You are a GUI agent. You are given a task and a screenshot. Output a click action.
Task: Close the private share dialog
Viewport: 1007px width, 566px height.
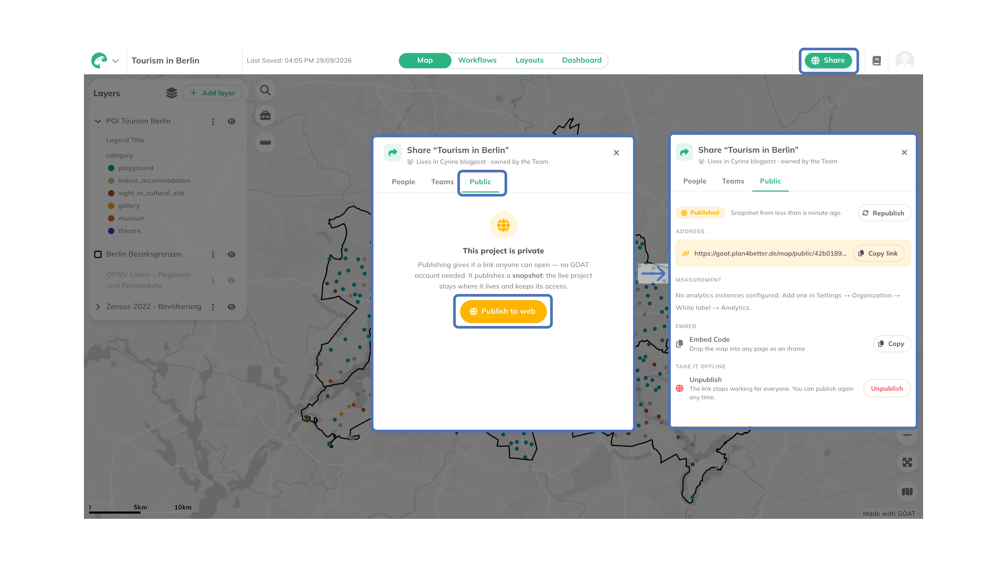(616, 153)
